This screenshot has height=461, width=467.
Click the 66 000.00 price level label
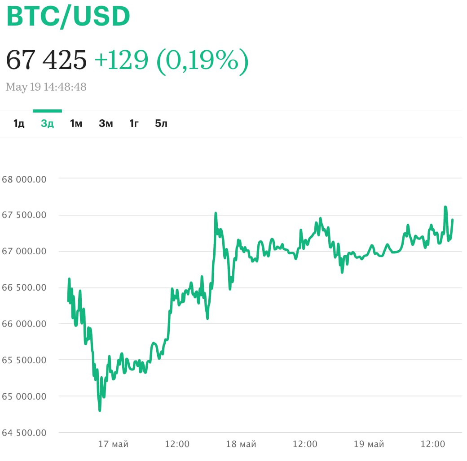[24, 323]
